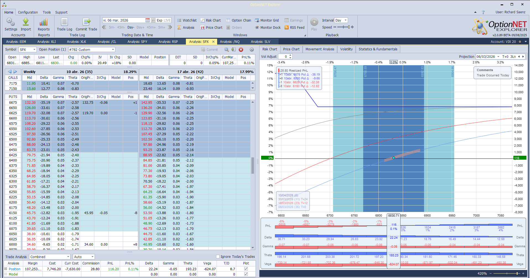The width and height of the screenshot is (530, 278).
Task: Open the Analysis window from the ribbon
Action: (186, 27)
